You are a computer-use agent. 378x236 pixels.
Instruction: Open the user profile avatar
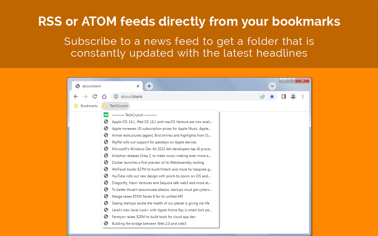point(293,96)
